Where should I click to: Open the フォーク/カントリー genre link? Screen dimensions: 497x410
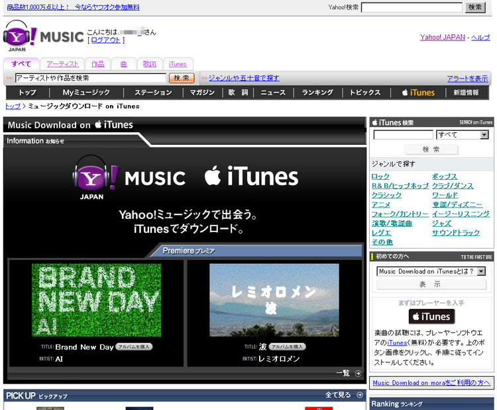click(400, 214)
